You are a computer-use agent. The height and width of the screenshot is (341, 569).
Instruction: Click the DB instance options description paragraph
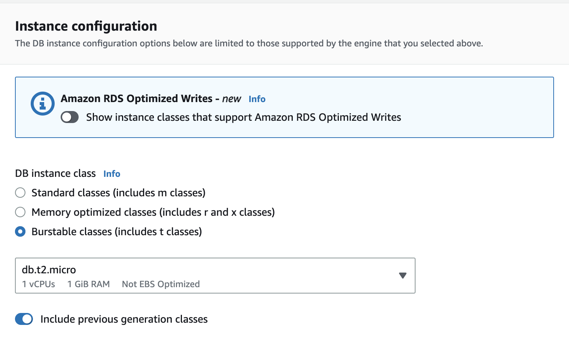[249, 43]
